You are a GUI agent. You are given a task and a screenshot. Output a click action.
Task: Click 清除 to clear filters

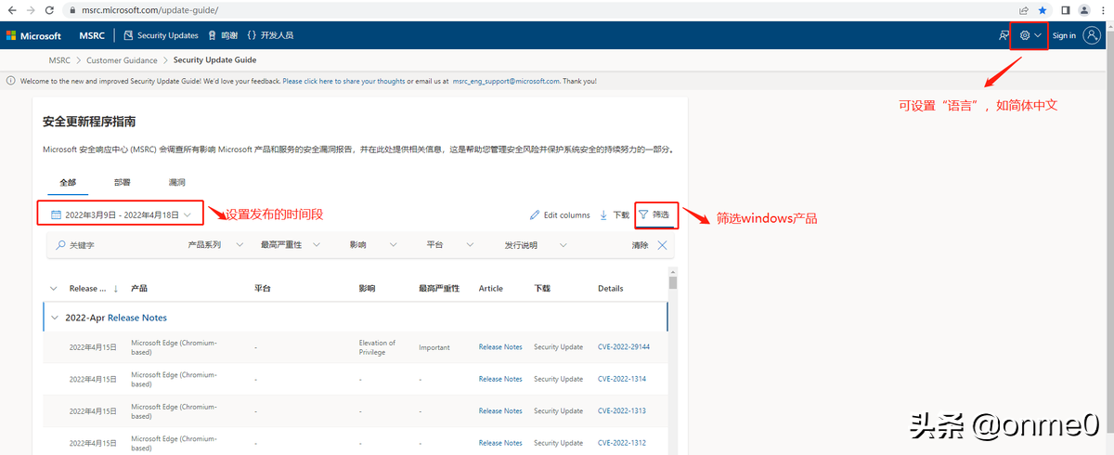click(641, 245)
